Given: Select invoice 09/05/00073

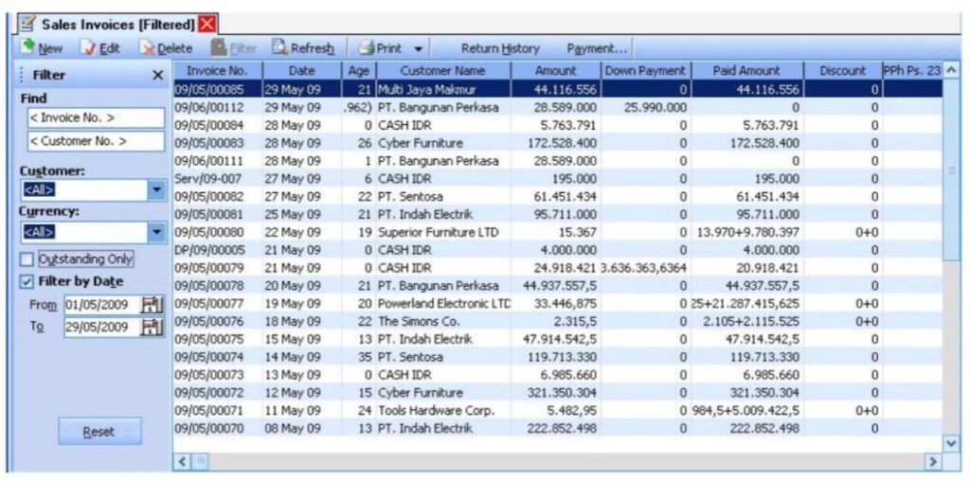Looking at the screenshot, I should tap(208, 375).
